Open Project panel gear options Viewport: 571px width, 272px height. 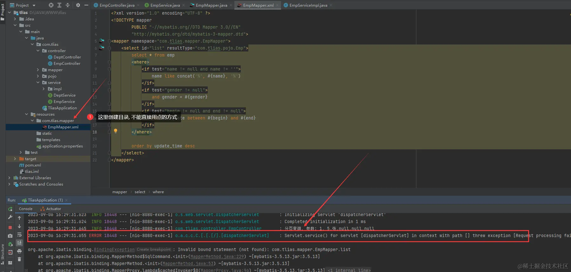[x=78, y=5]
